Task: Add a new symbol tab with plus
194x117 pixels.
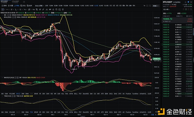Action: coord(24,2)
